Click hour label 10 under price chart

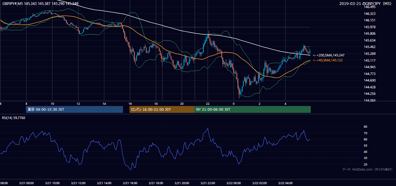tap(52, 104)
